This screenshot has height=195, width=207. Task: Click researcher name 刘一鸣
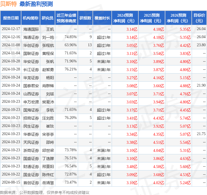coord(48,37)
